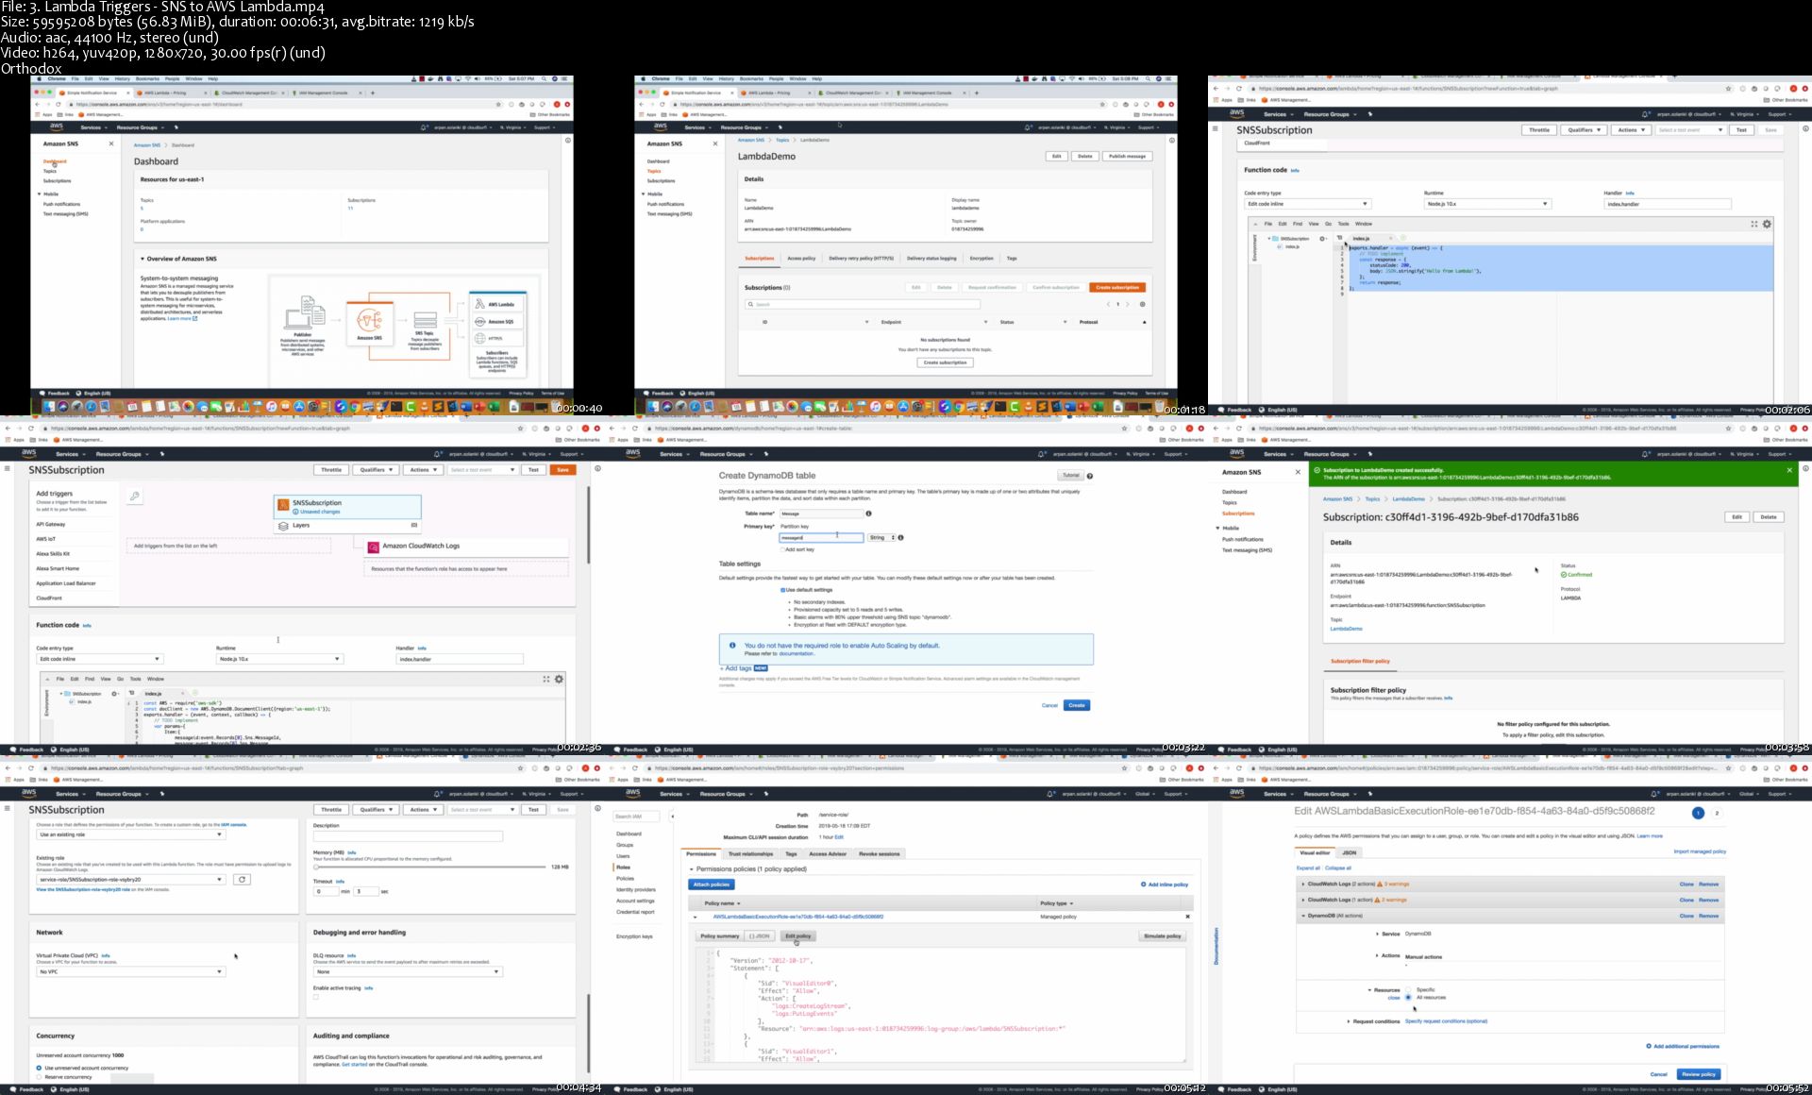The image size is (1812, 1095).
Task: Choose Specific resources radio in policy editor
Action: coord(1407,989)
